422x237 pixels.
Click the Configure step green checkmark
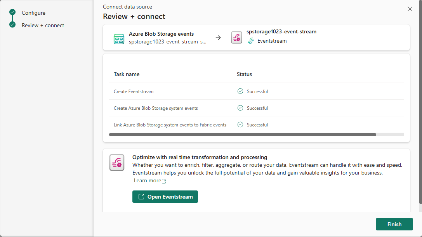(12, 12)
